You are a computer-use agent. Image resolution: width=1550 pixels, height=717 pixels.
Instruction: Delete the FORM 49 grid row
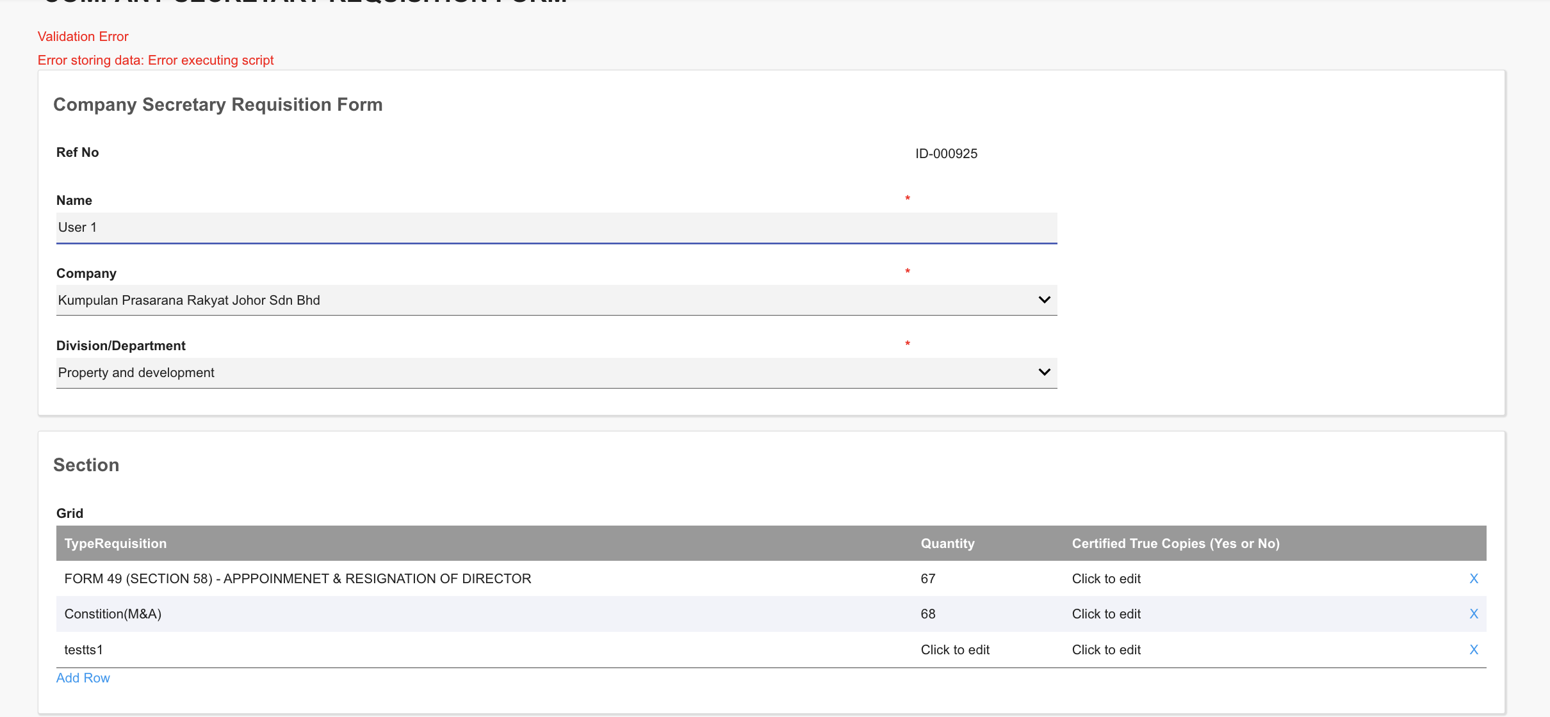tap(1473, 579)
